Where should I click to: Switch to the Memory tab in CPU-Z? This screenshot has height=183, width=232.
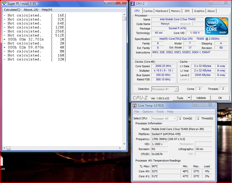[x=176, y=11]
